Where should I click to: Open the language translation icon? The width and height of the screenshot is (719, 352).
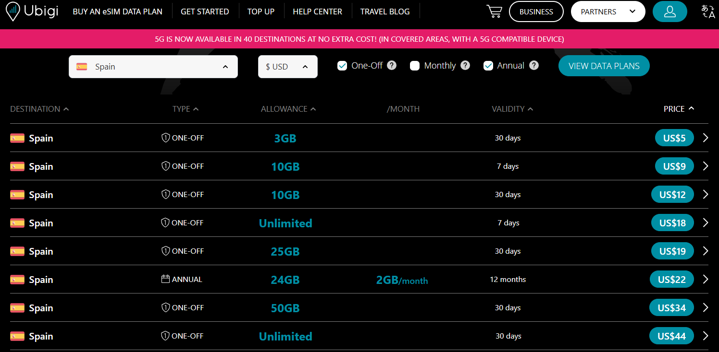(708, 12)
